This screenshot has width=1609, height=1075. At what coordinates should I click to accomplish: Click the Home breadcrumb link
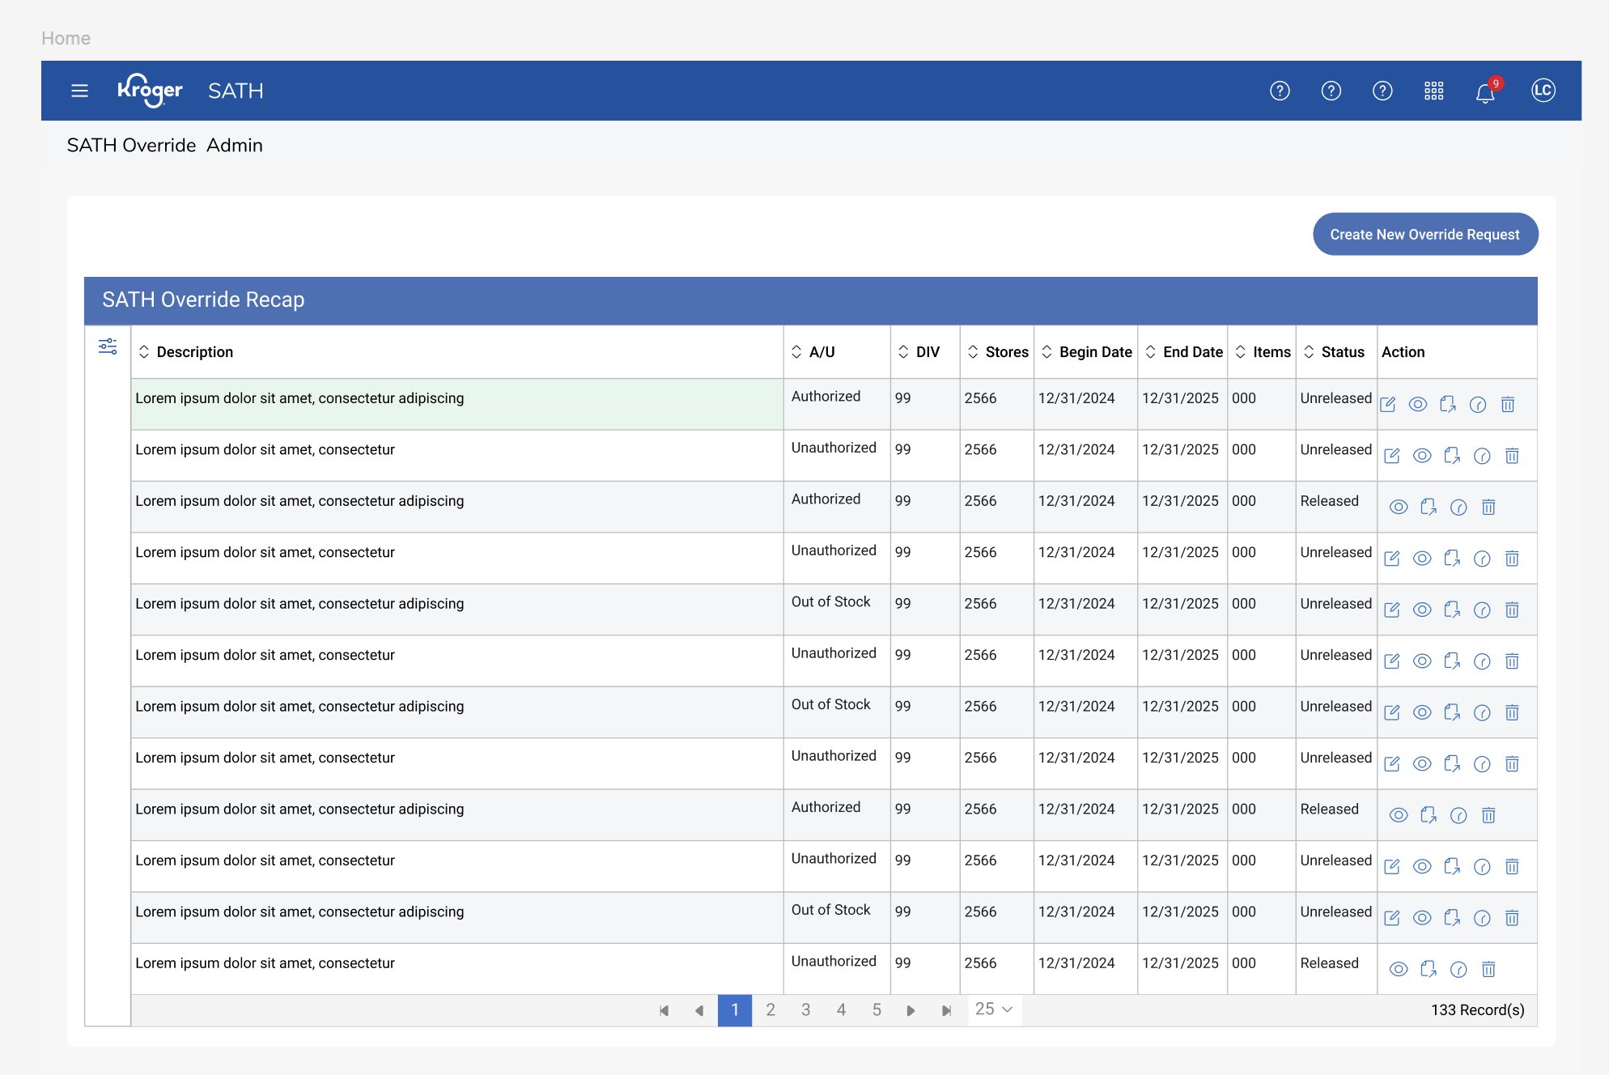point(66,38)
